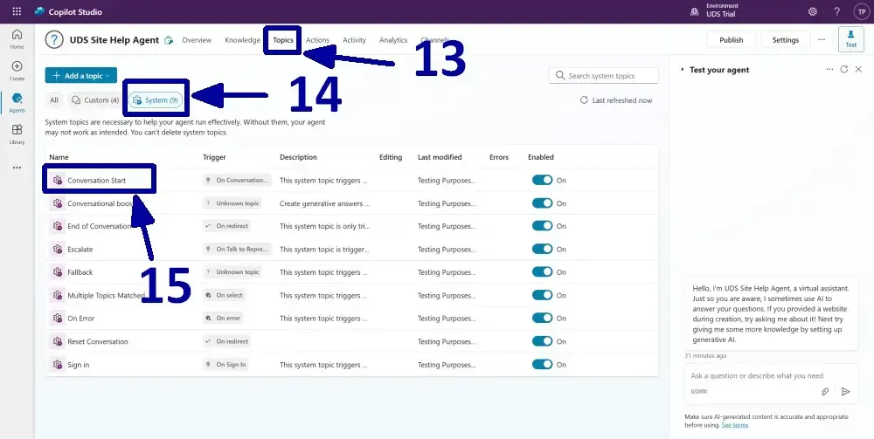The image size is (874, 439).
Task: Click the Search system topics field
Action: (604, 76)
